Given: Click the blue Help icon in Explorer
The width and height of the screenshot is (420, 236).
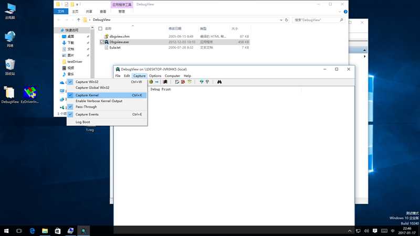Looking at the screenshot, I should point(345,12).
